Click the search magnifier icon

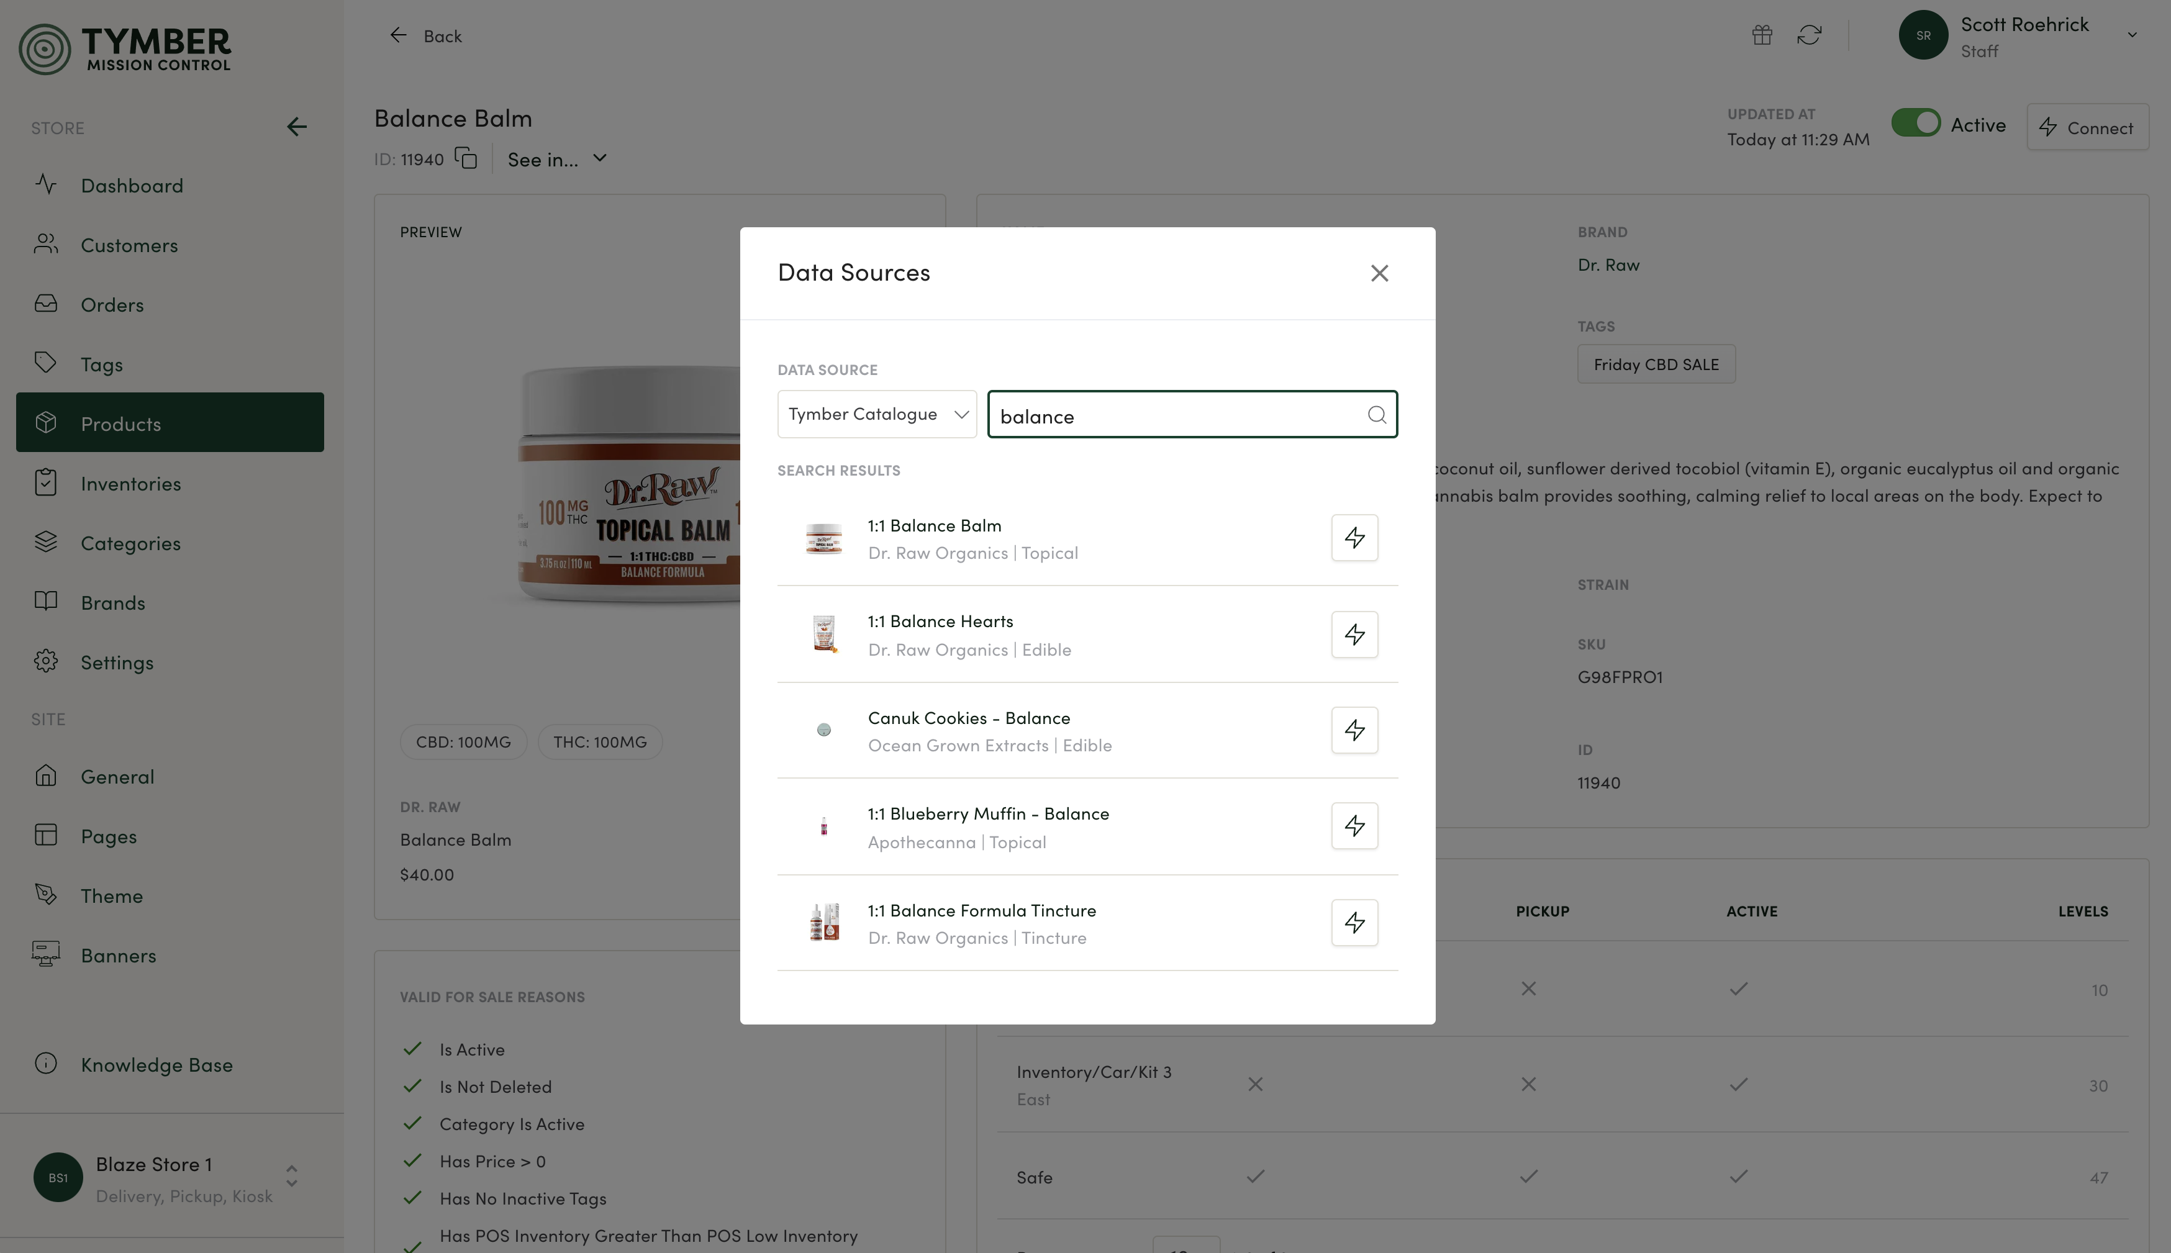point(1377,415)
